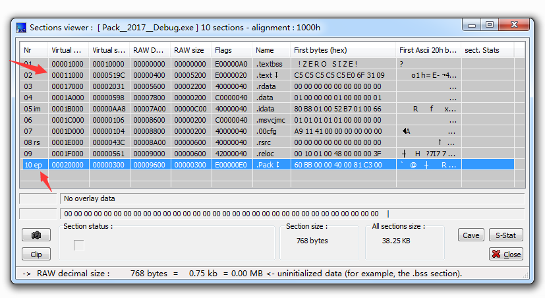Click row number 09
This screenshot has height=298, width=545.
click(28, 154)
